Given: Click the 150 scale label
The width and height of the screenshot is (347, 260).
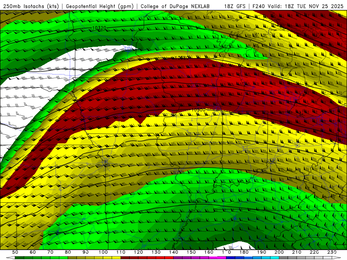Looking at the screenshot, I should pyautogui.click(x=191, y=252).
